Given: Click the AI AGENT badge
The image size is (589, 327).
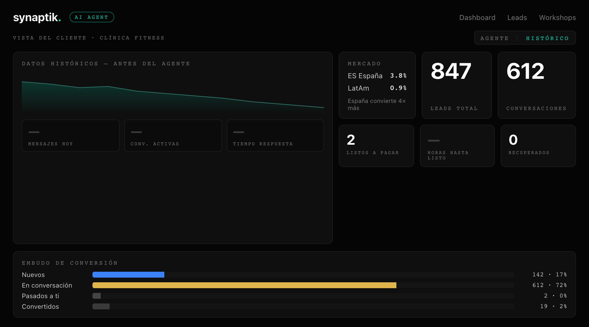Looking at the screenshot, I should pos(92,17).
